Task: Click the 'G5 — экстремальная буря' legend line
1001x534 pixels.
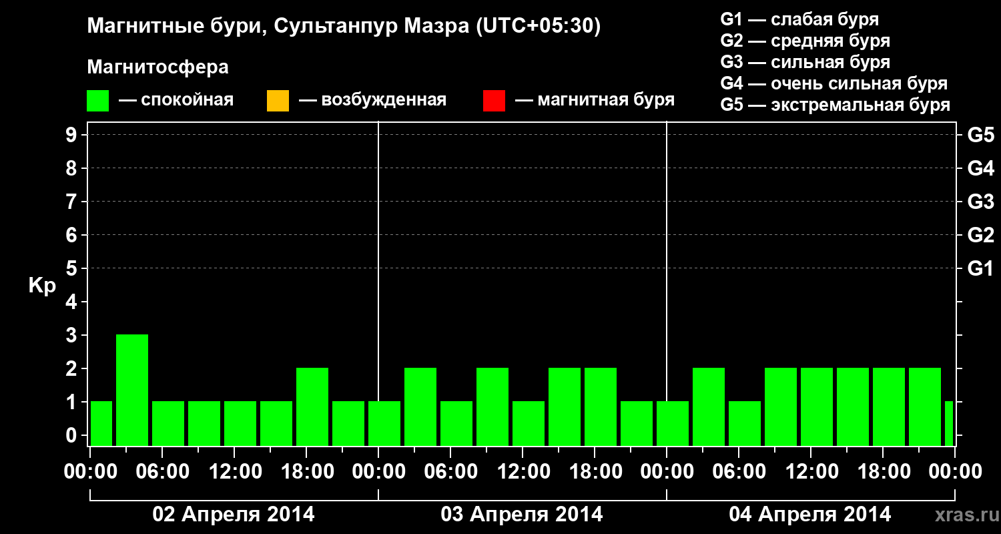Action: (836, 105)
